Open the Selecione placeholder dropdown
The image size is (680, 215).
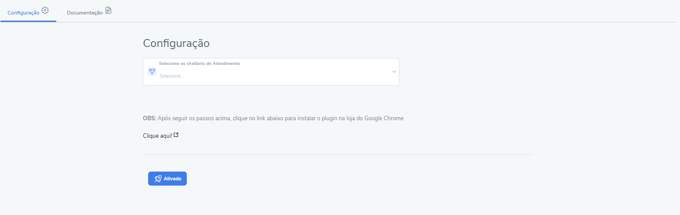tap(170, 76)
